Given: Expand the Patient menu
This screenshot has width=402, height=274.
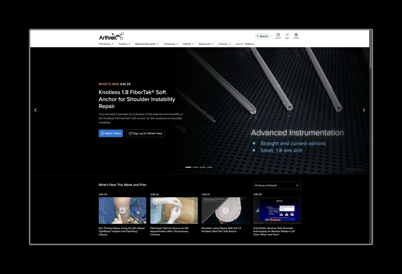Looking at the screenshot, I should pos(188,44).
